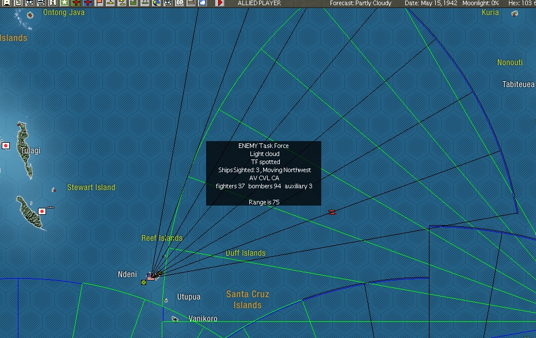Select the Ontong Java base dot
The image size is (536, 338).
[30, 16]
